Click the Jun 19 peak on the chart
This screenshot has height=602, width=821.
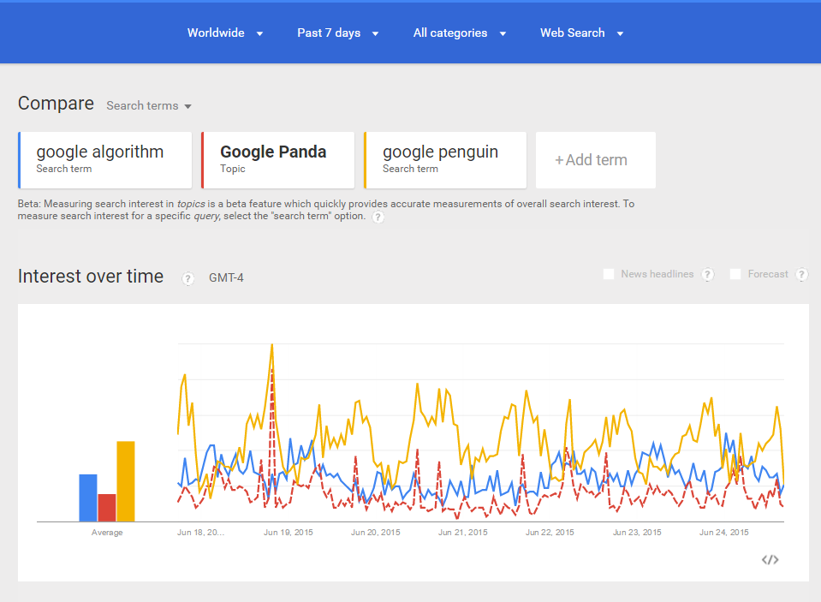(x=271, y=347)
